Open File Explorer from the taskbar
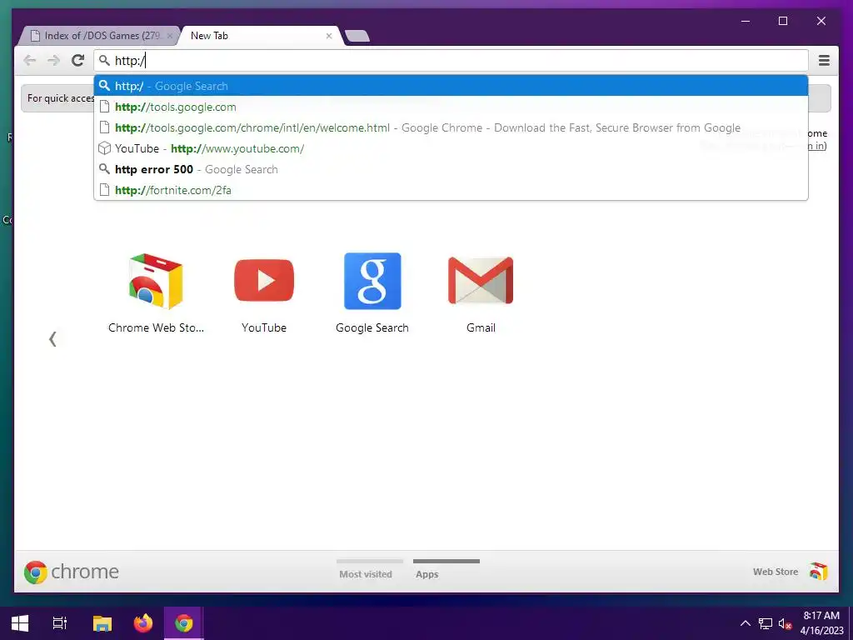853x640 pixels. [102, 623]
